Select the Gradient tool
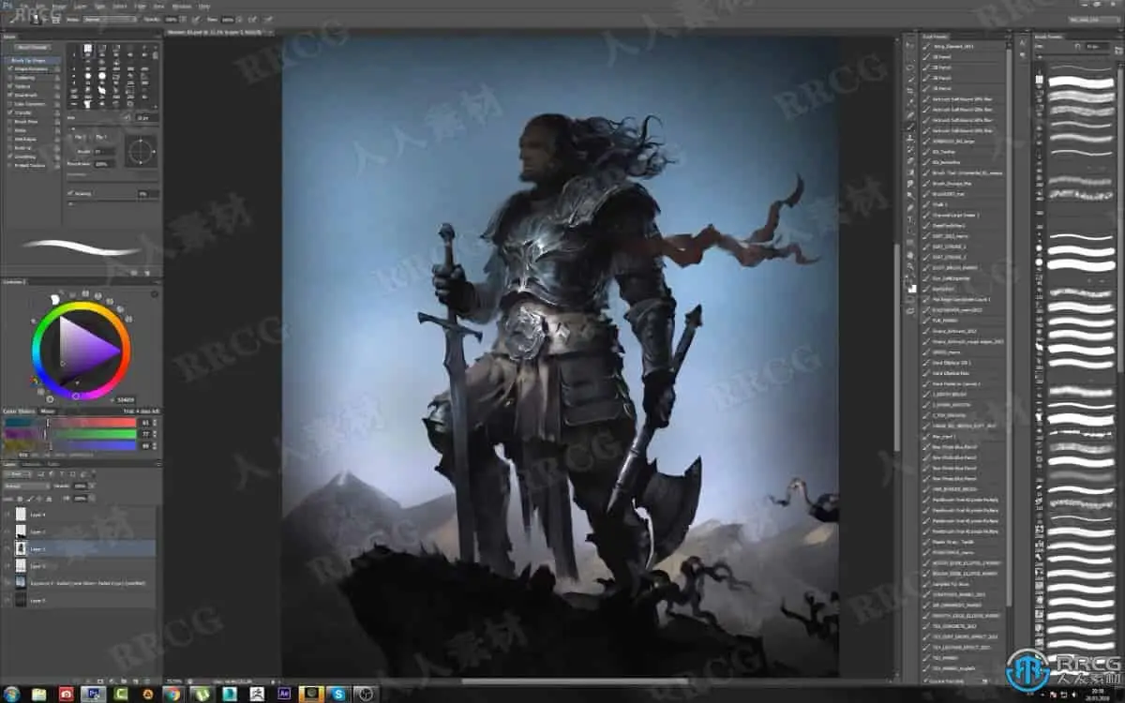The height and width of the screenshot is (703, 1125). click(x=910, y=172)
